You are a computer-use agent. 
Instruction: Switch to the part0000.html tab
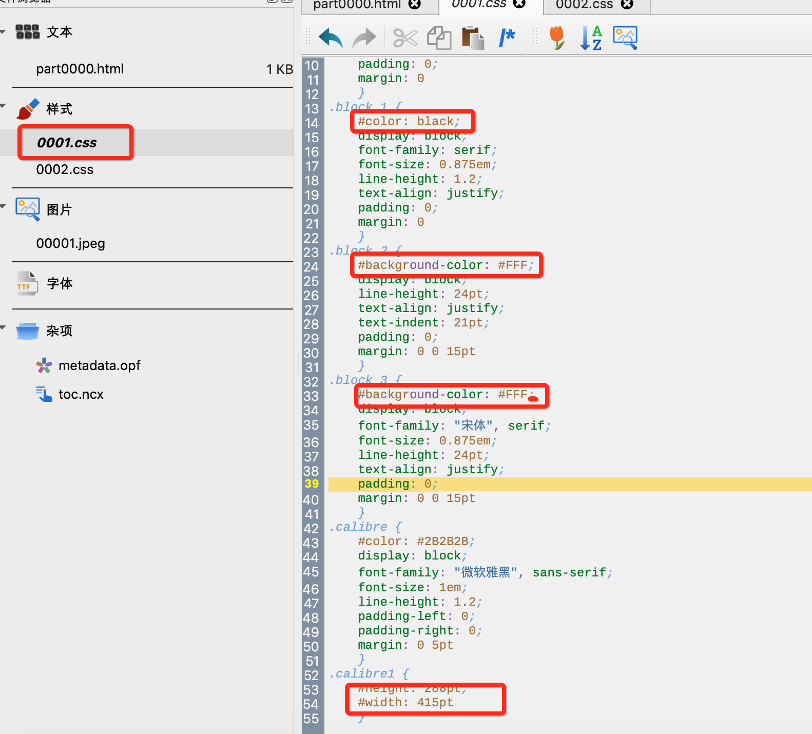click(x=357, y=4)
